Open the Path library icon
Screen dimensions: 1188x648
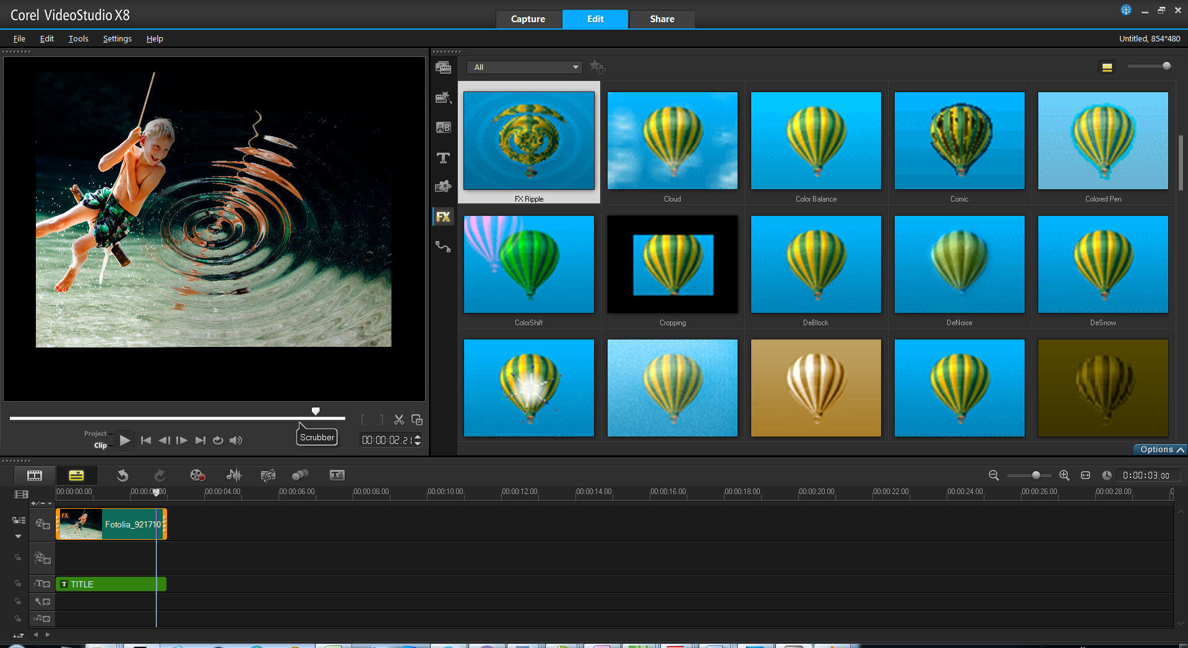(x=443, y=247)
